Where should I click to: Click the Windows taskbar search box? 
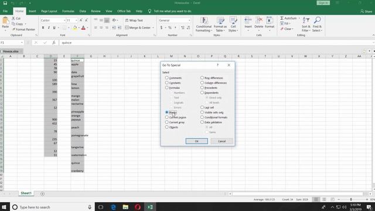coord(52,207)
